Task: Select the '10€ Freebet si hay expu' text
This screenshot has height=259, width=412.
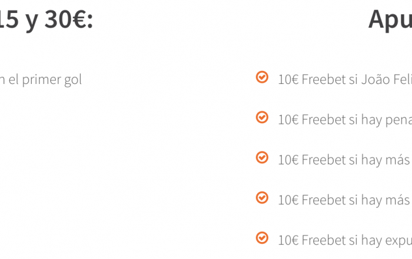Action: 345,240
